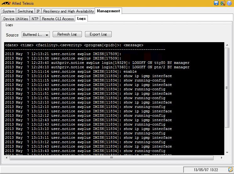
Task: Click the log scroll down arrow
Action: [227, 152]
